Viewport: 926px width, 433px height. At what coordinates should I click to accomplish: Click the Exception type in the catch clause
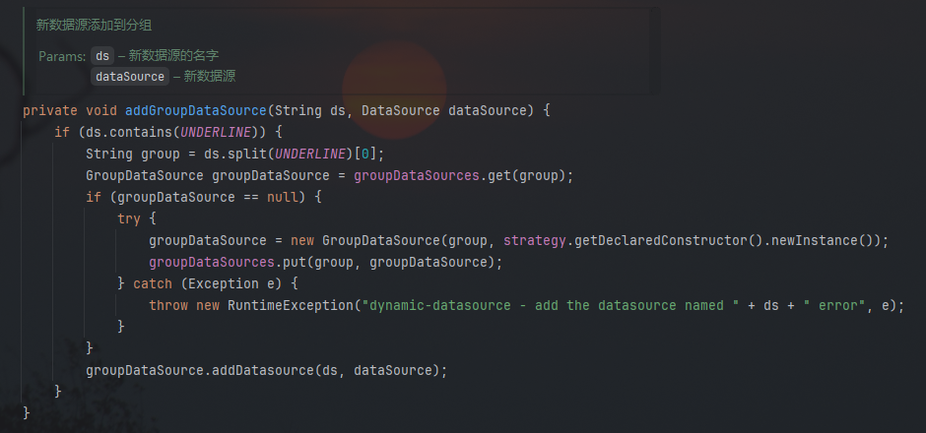coord(224,283)
